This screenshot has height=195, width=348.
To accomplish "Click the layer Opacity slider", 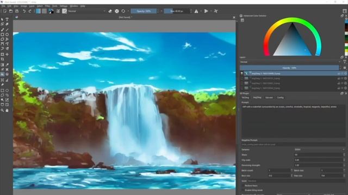I will [289, 68].
